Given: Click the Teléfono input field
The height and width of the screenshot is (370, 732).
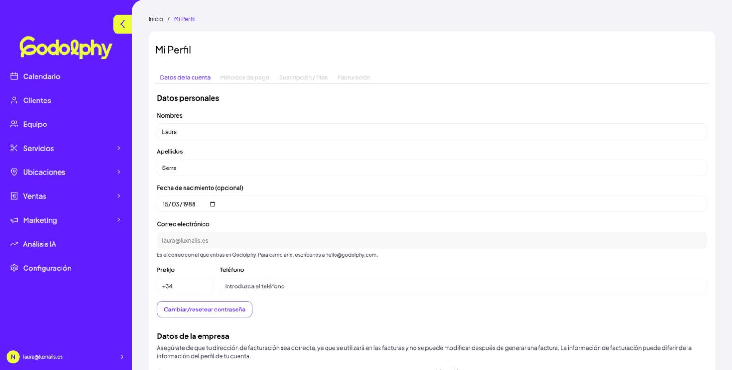Looking at the screenshot, I should (463, 286).
